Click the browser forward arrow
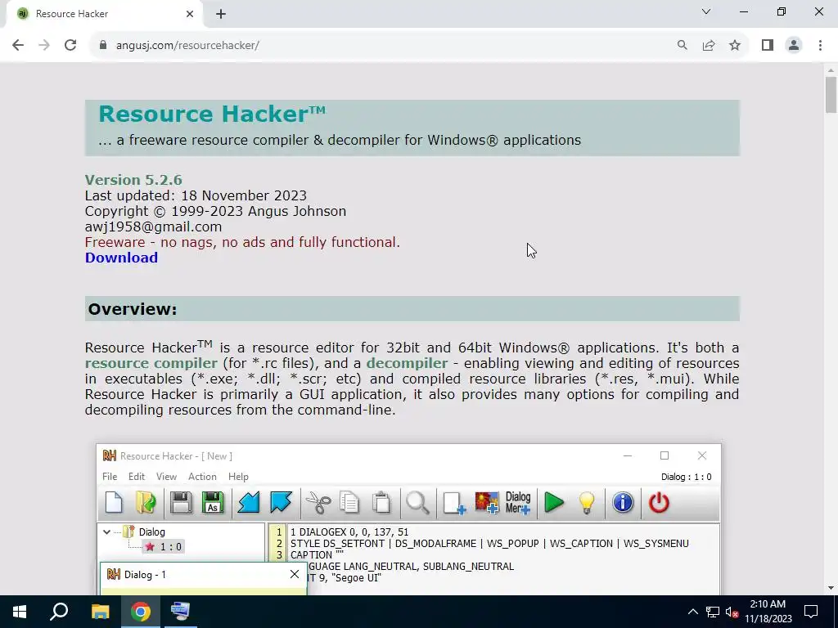Screen dimensions: 838x628 pyautogui.click(x=44, y=46)
